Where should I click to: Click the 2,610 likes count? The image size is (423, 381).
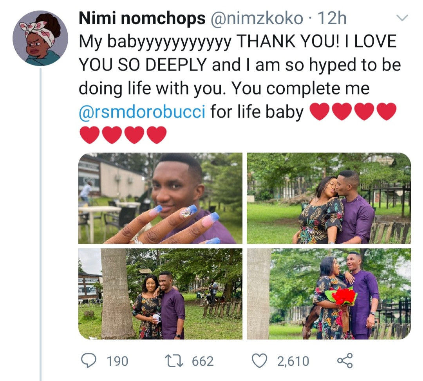pos(293,361)
